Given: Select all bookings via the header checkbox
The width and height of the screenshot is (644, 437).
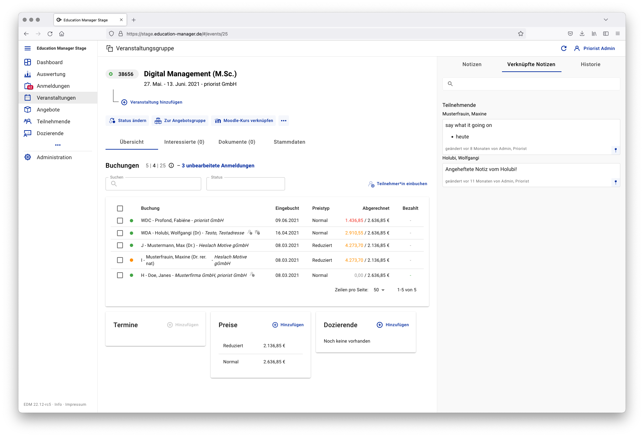Looking at the screenshot, I should click(x=120, y=208).
